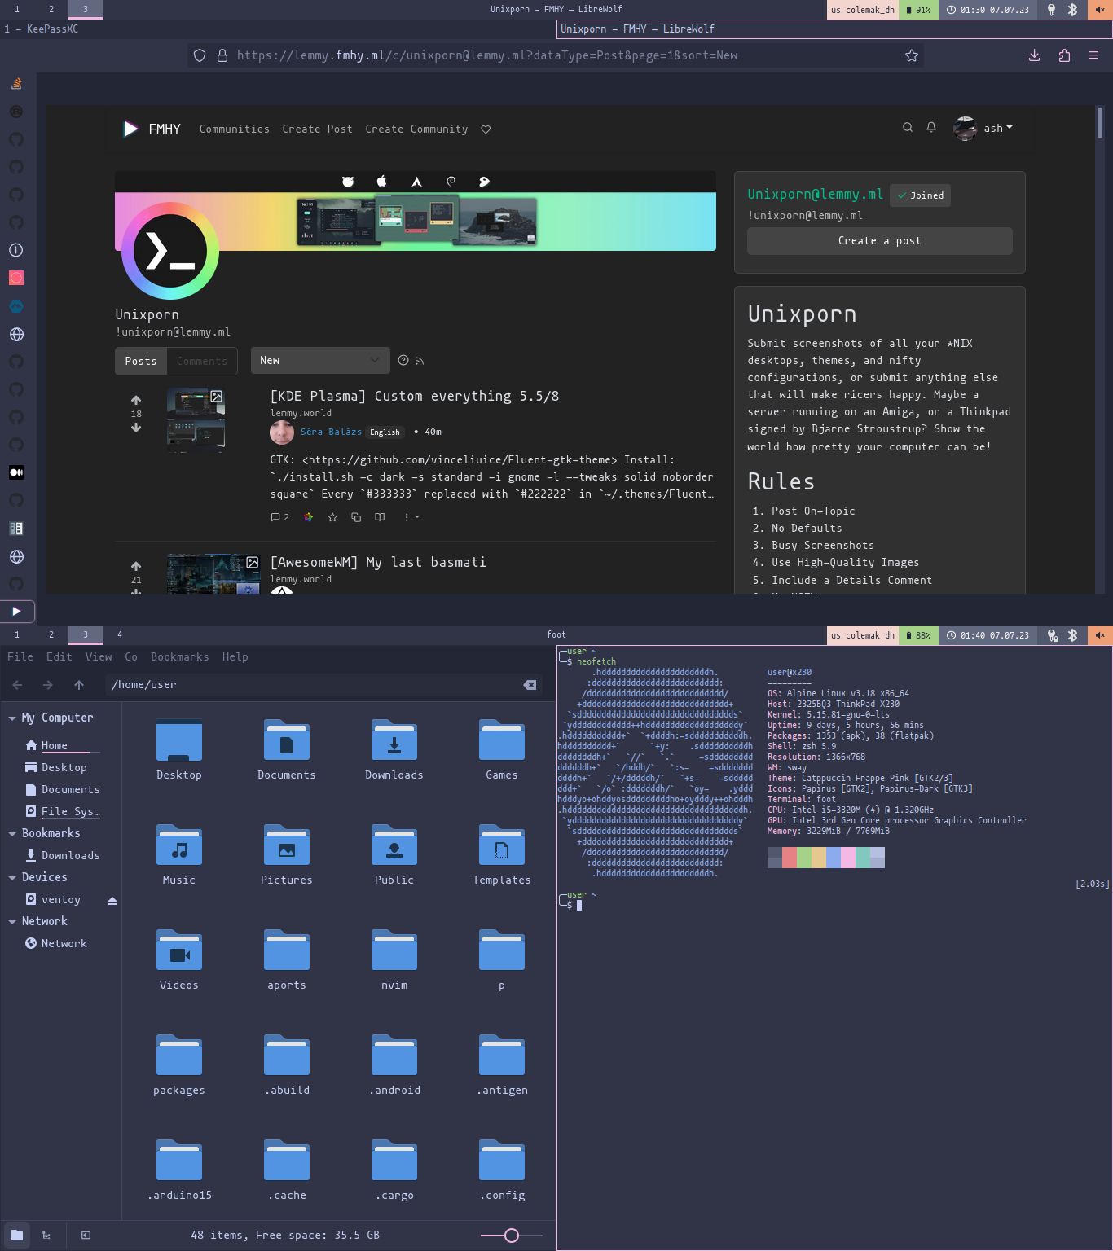Downvote the KDE Plasma post

(136, 428)
